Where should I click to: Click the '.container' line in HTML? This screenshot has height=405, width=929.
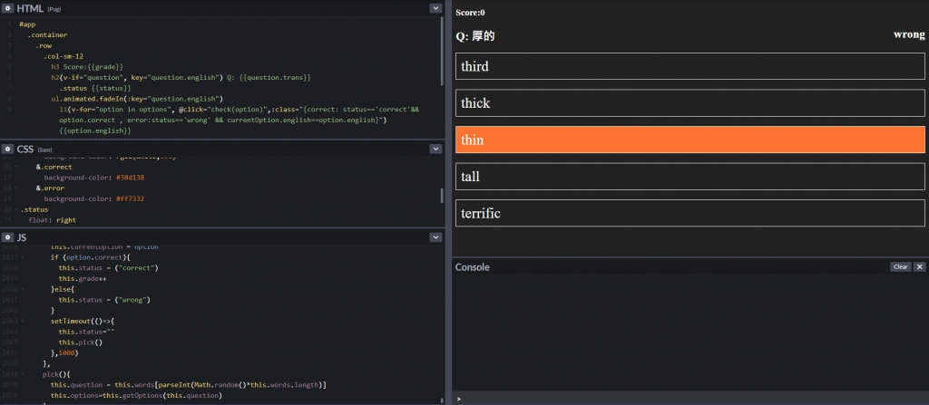point(47,35)
